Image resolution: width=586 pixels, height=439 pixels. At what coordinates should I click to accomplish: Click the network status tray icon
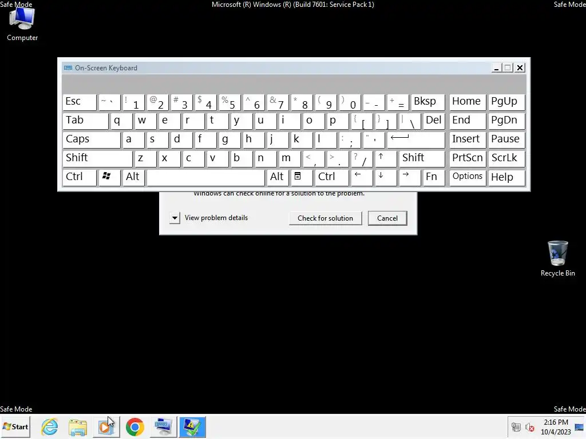pos(516,427)
